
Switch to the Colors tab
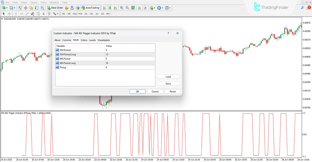84,40
